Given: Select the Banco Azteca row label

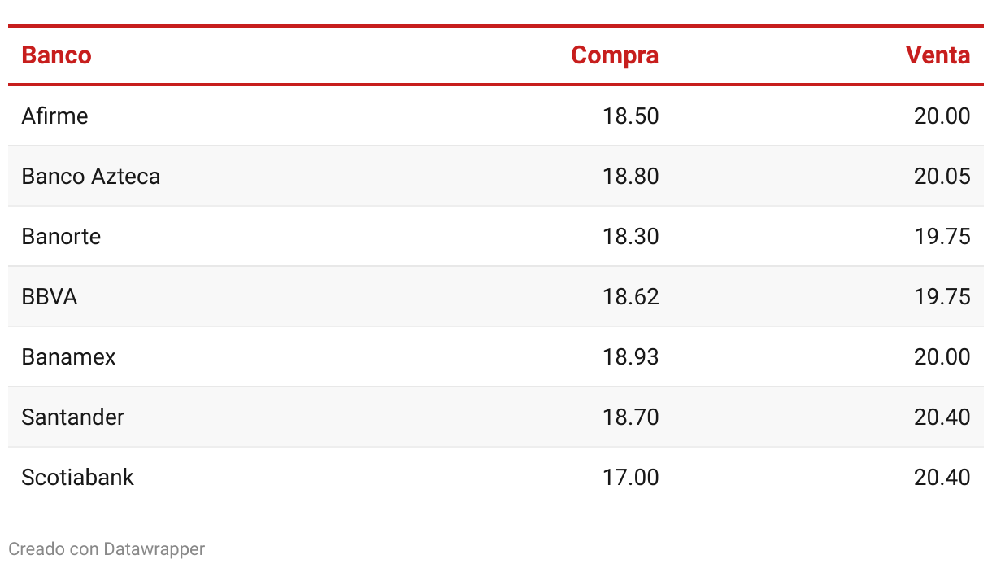Looking at the screenshot, I should pyautogui.click(x=91, y=176).
